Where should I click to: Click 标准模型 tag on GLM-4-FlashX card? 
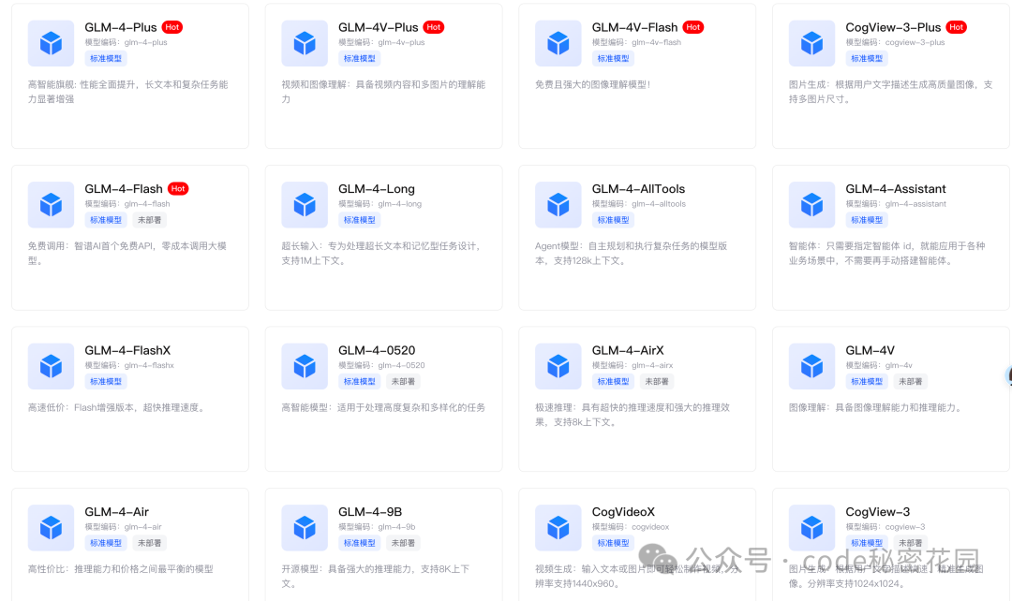pyautogui.click(x=106, y=382)
